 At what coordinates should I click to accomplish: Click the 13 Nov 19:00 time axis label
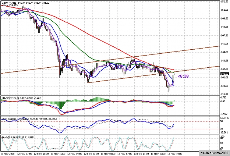175,154
